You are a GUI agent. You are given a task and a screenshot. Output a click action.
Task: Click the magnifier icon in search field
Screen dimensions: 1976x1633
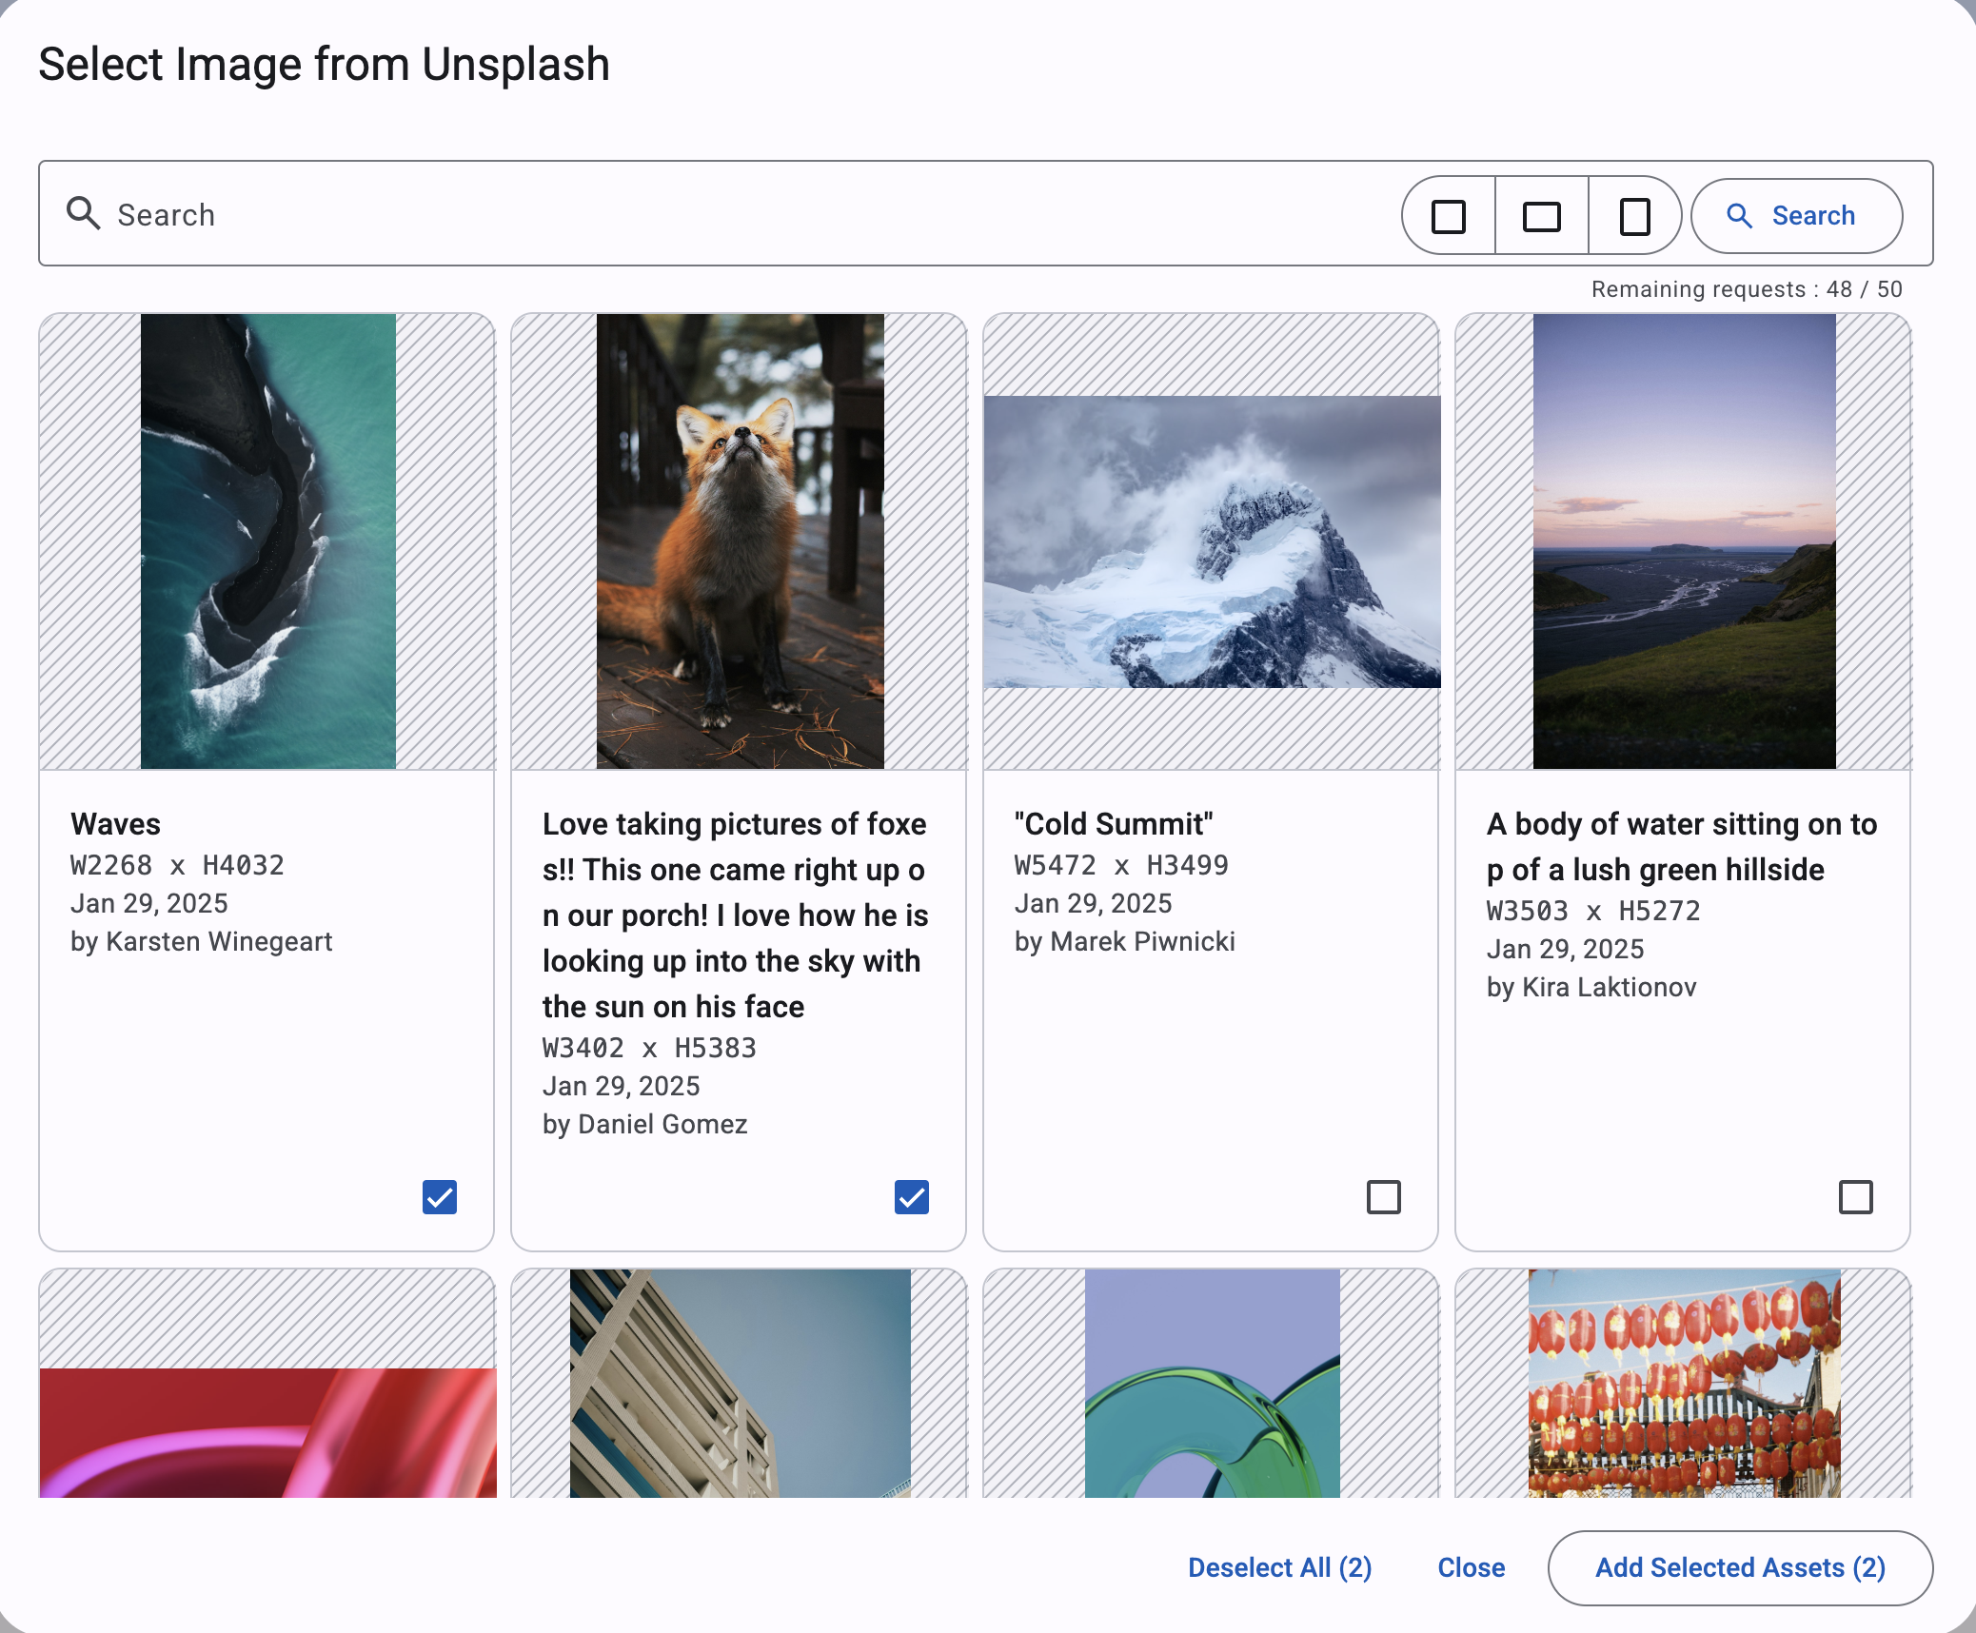(84, 213)
